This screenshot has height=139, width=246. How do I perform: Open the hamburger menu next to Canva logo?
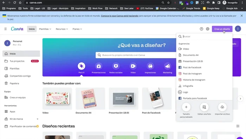[6, 29]
